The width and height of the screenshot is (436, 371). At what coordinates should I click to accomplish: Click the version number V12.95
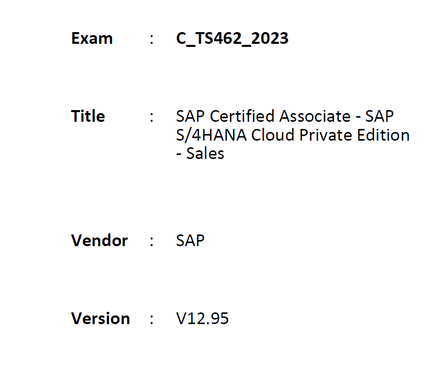click(202, 319)
